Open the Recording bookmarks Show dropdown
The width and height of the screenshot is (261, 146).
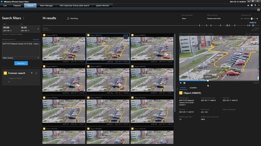(184, 19)
